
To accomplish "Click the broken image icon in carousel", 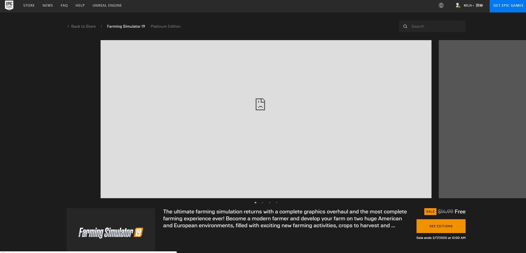I will click(260, 104).
